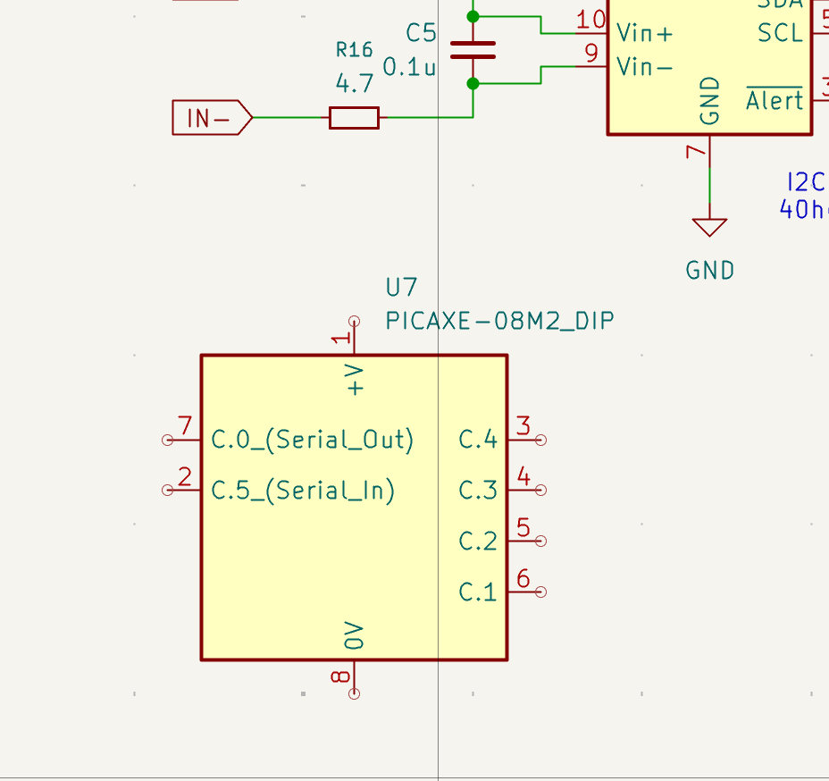The width and height of the screenshot is (829, 781).
Task: Select resistor R16 symbol
Action: click(x=355, y=117)
